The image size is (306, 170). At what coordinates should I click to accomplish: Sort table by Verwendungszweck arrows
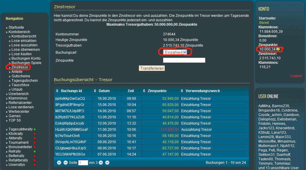(x=182, y=91)
